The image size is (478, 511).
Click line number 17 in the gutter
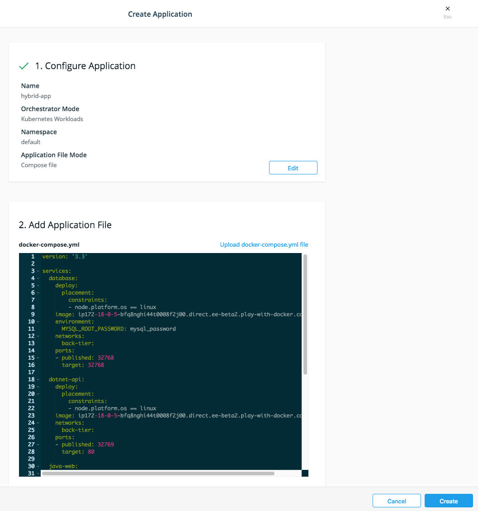[31, 372]
